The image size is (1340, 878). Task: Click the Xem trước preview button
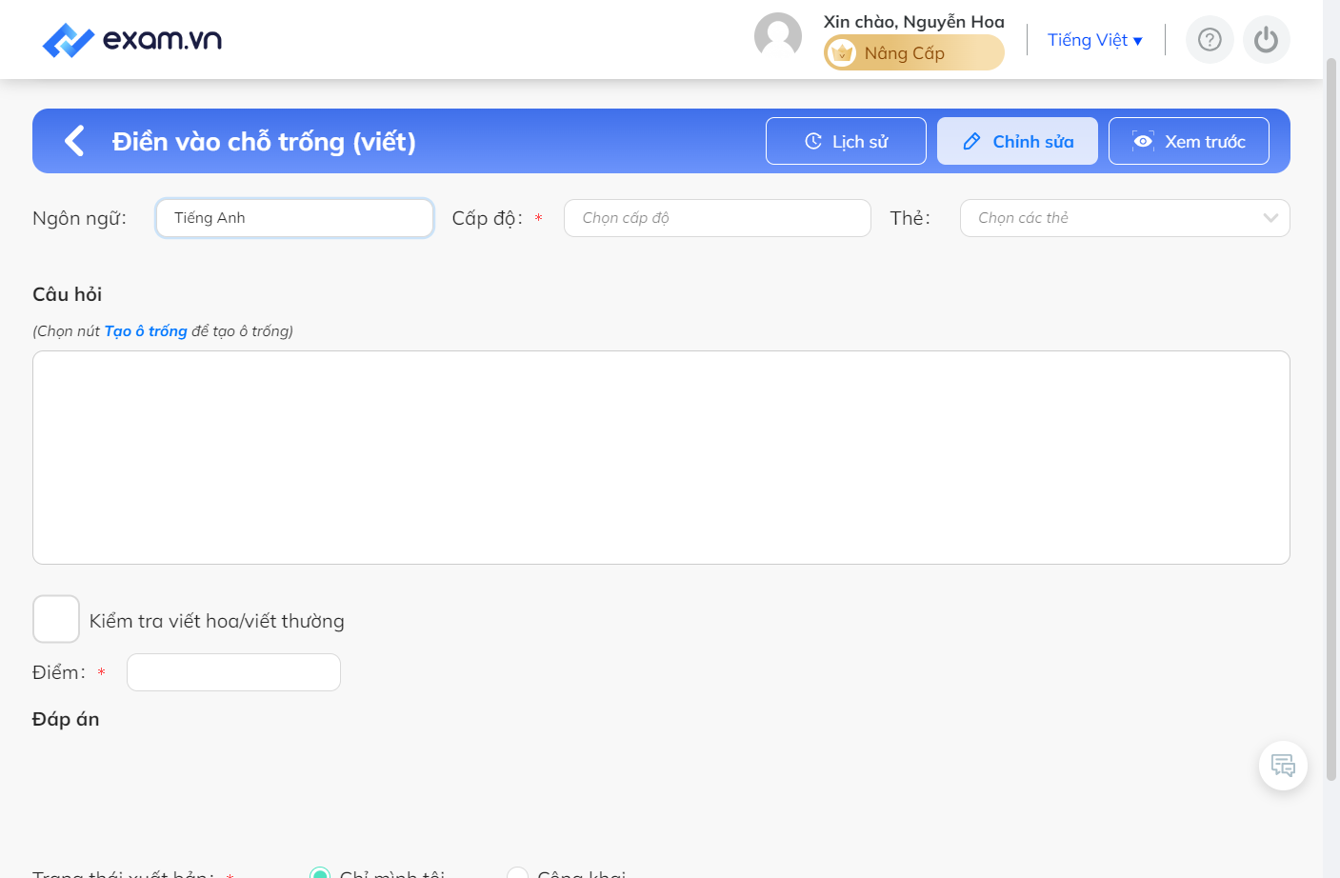1189,141
